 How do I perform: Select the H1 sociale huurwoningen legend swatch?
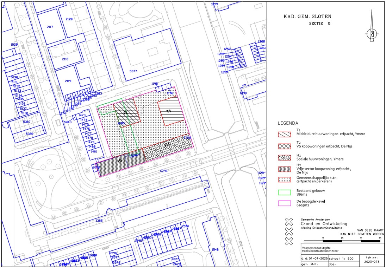point(284,158)
